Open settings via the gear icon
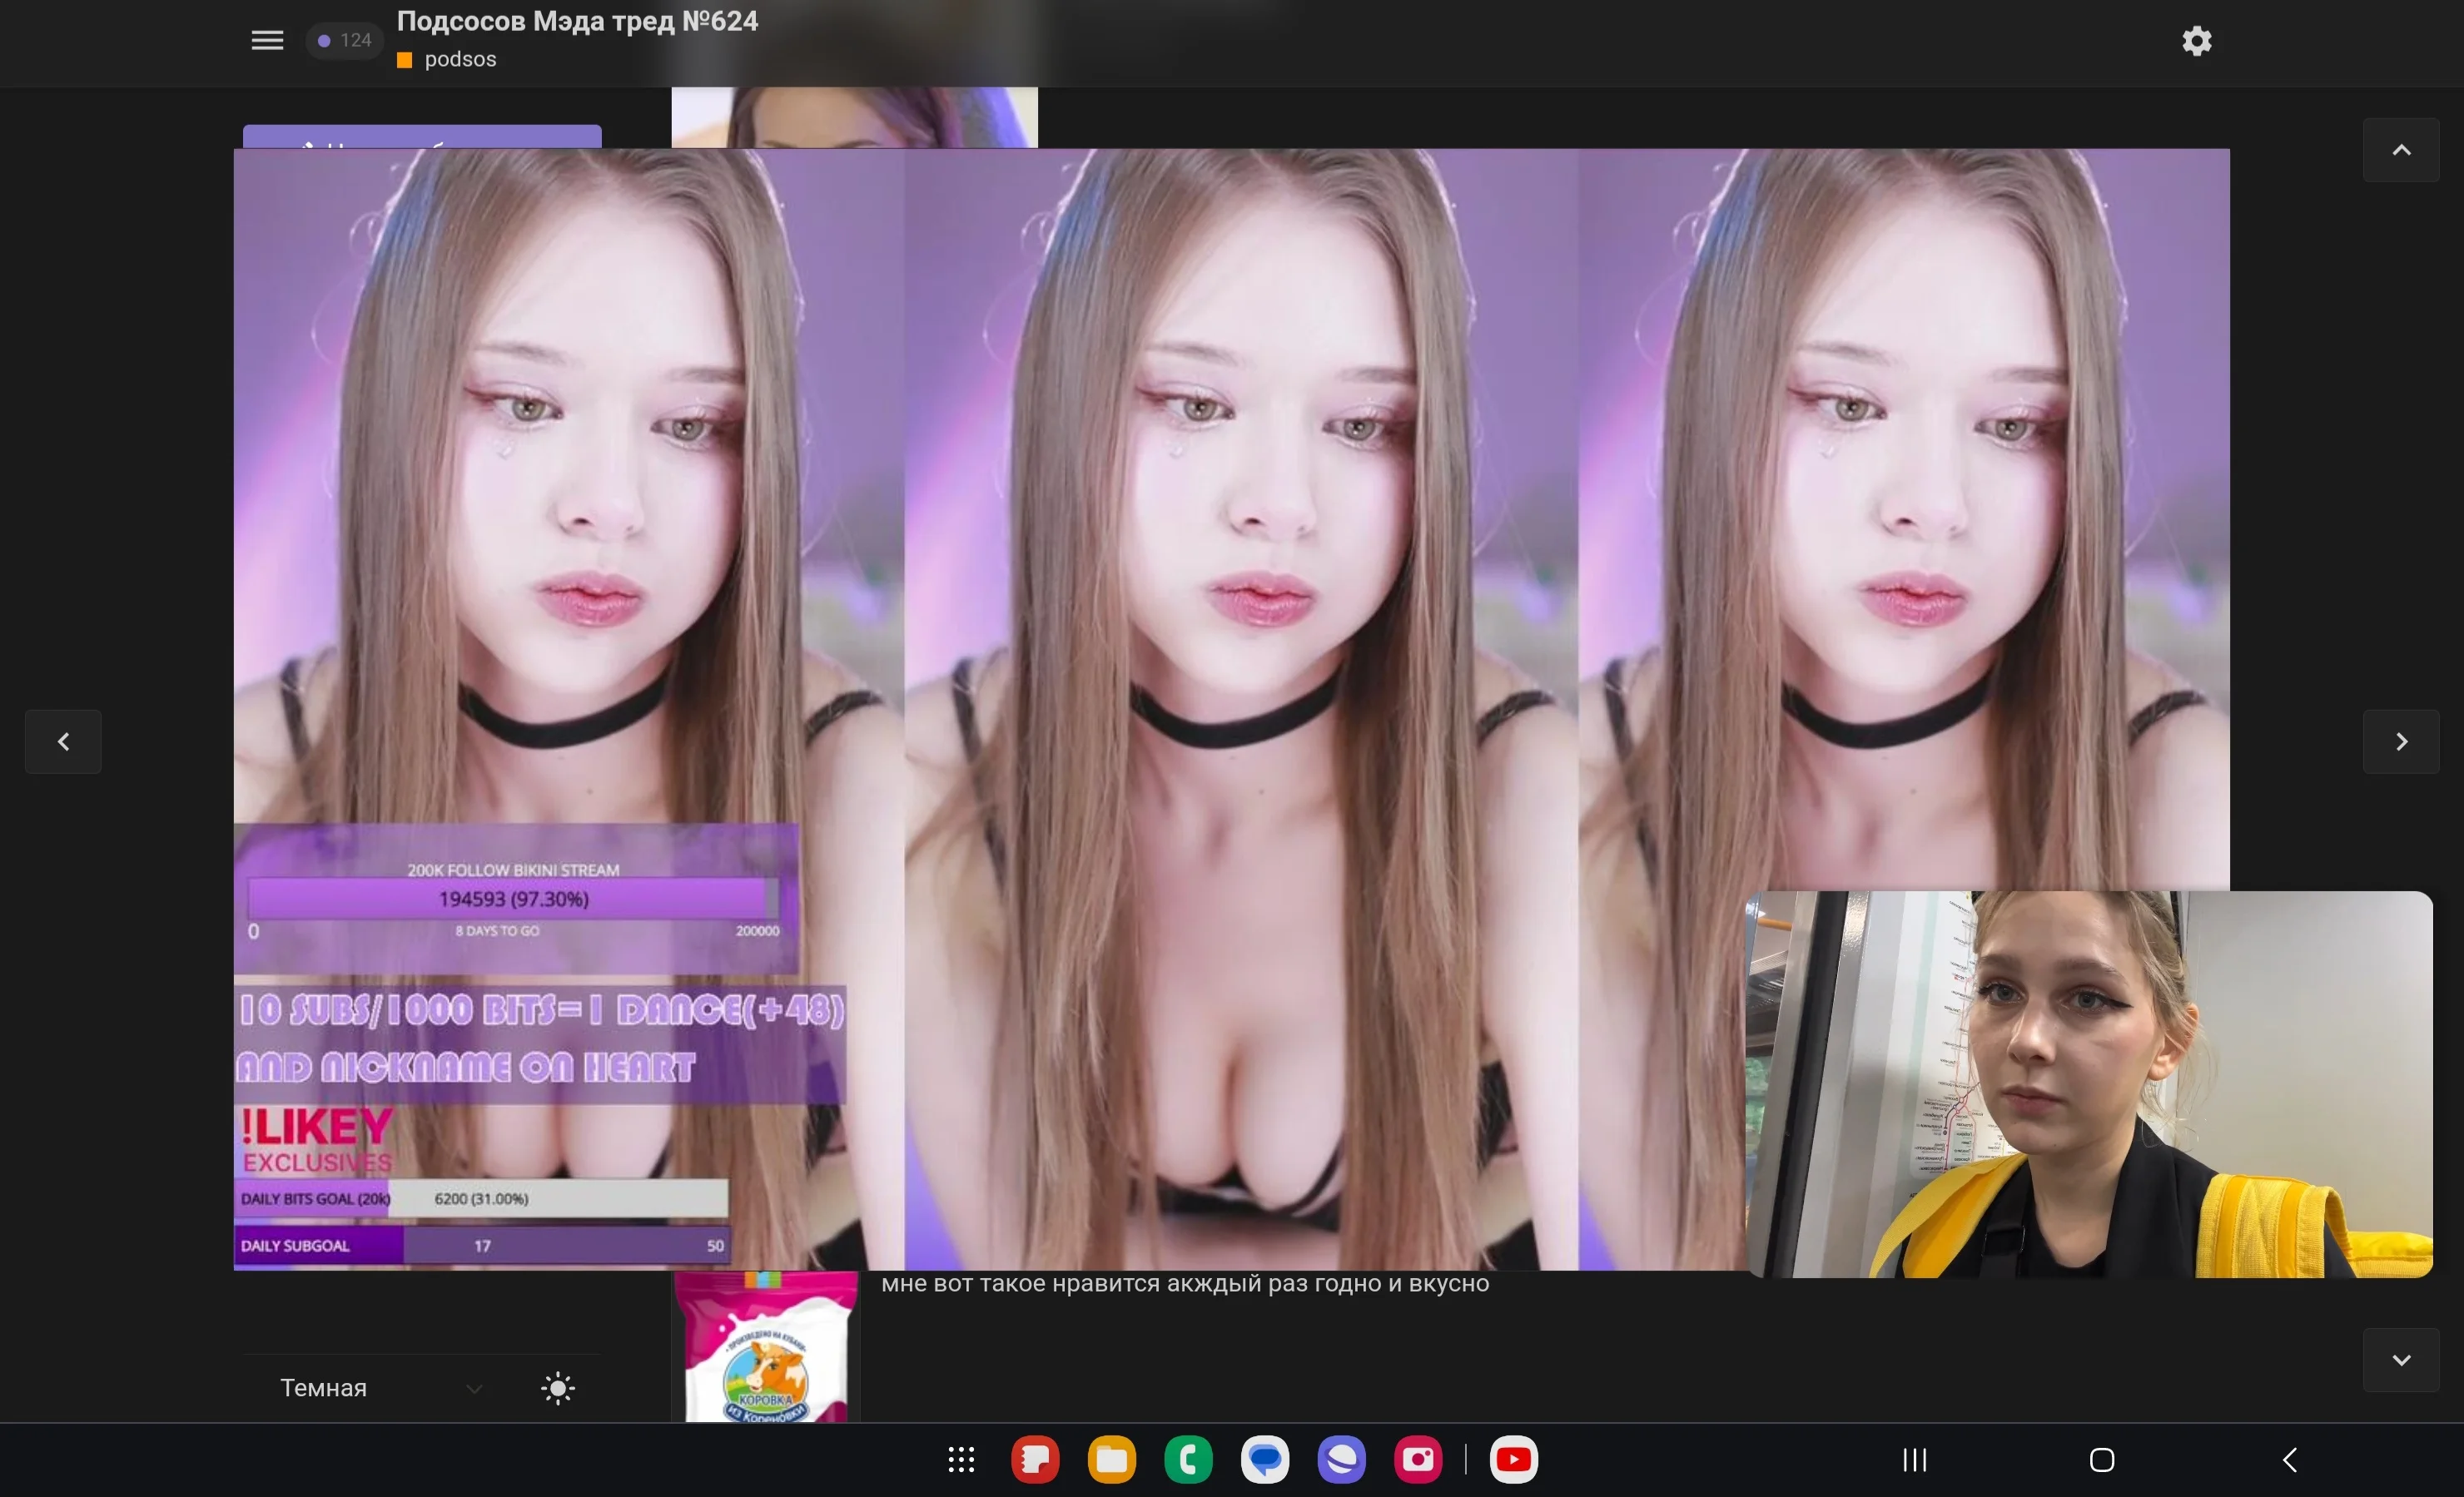 (2196, 41)
